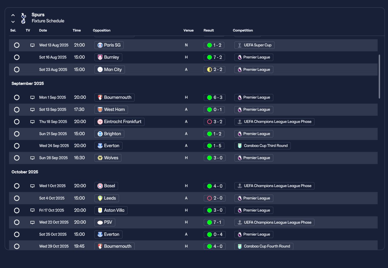This screenshot has height=268, width=388.
Task: Open the 6 - 3 result against Bournemouth
Action: tap(214, 97)
